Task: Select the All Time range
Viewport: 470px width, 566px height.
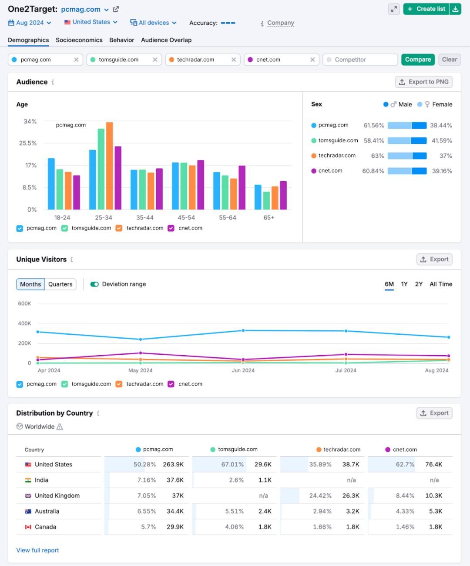Action: tap(441, 284)
